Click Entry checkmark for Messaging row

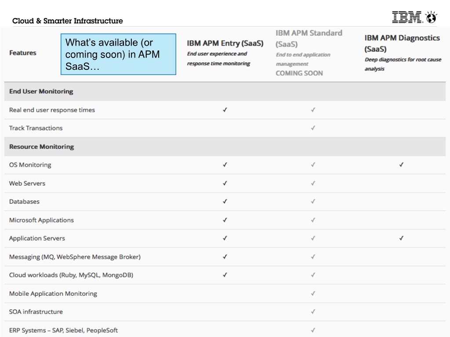(x=225, y=257)
